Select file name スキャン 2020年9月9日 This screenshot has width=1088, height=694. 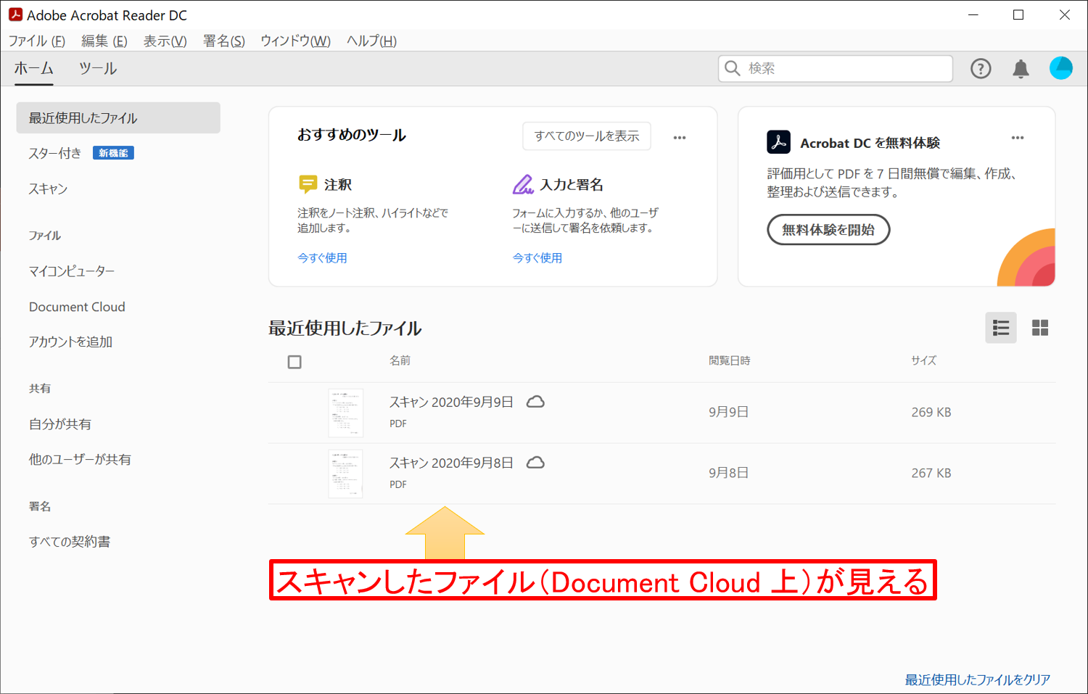(451, 402)
